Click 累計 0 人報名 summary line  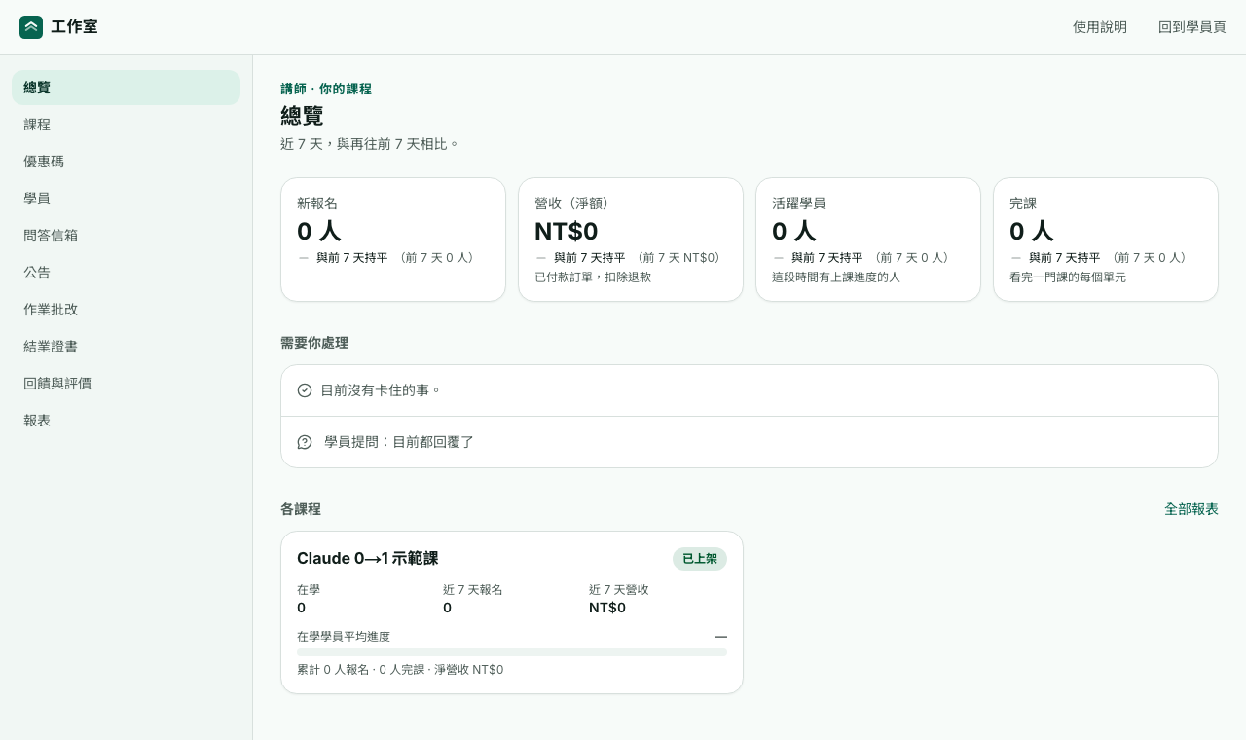click(x=400, y=670)
